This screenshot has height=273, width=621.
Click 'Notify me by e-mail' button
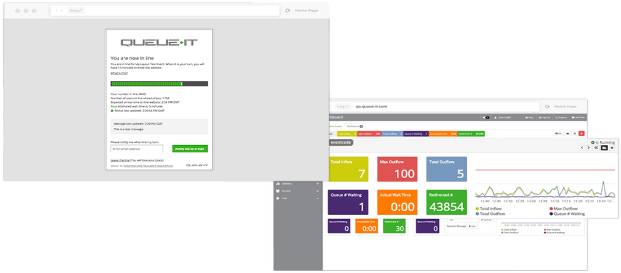tap(190, 149)
